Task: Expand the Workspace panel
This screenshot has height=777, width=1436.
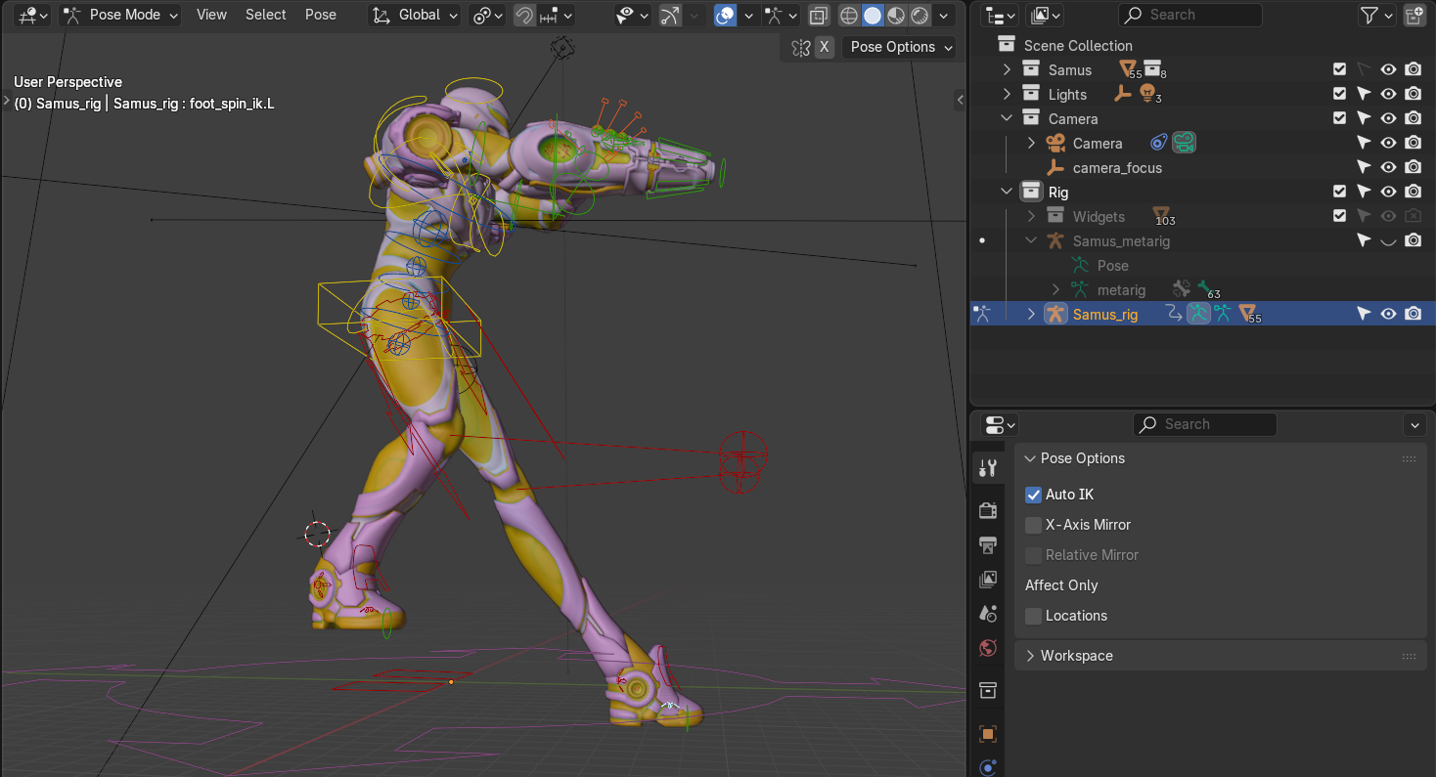Action: pyautogui.click(x=1076, y=656)
